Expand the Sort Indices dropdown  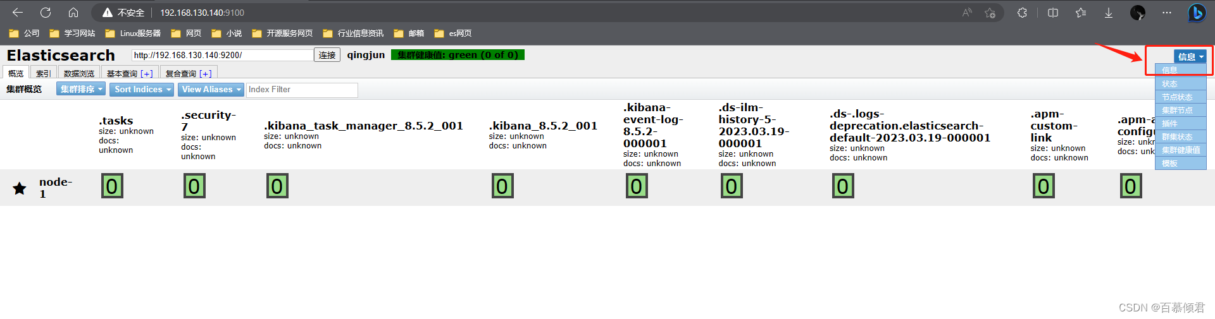click(x=142, y=90)
